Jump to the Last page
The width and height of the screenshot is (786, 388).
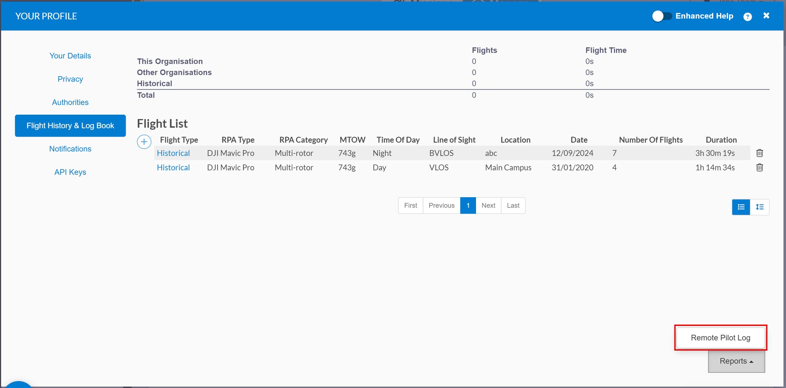tap(513, 206)
